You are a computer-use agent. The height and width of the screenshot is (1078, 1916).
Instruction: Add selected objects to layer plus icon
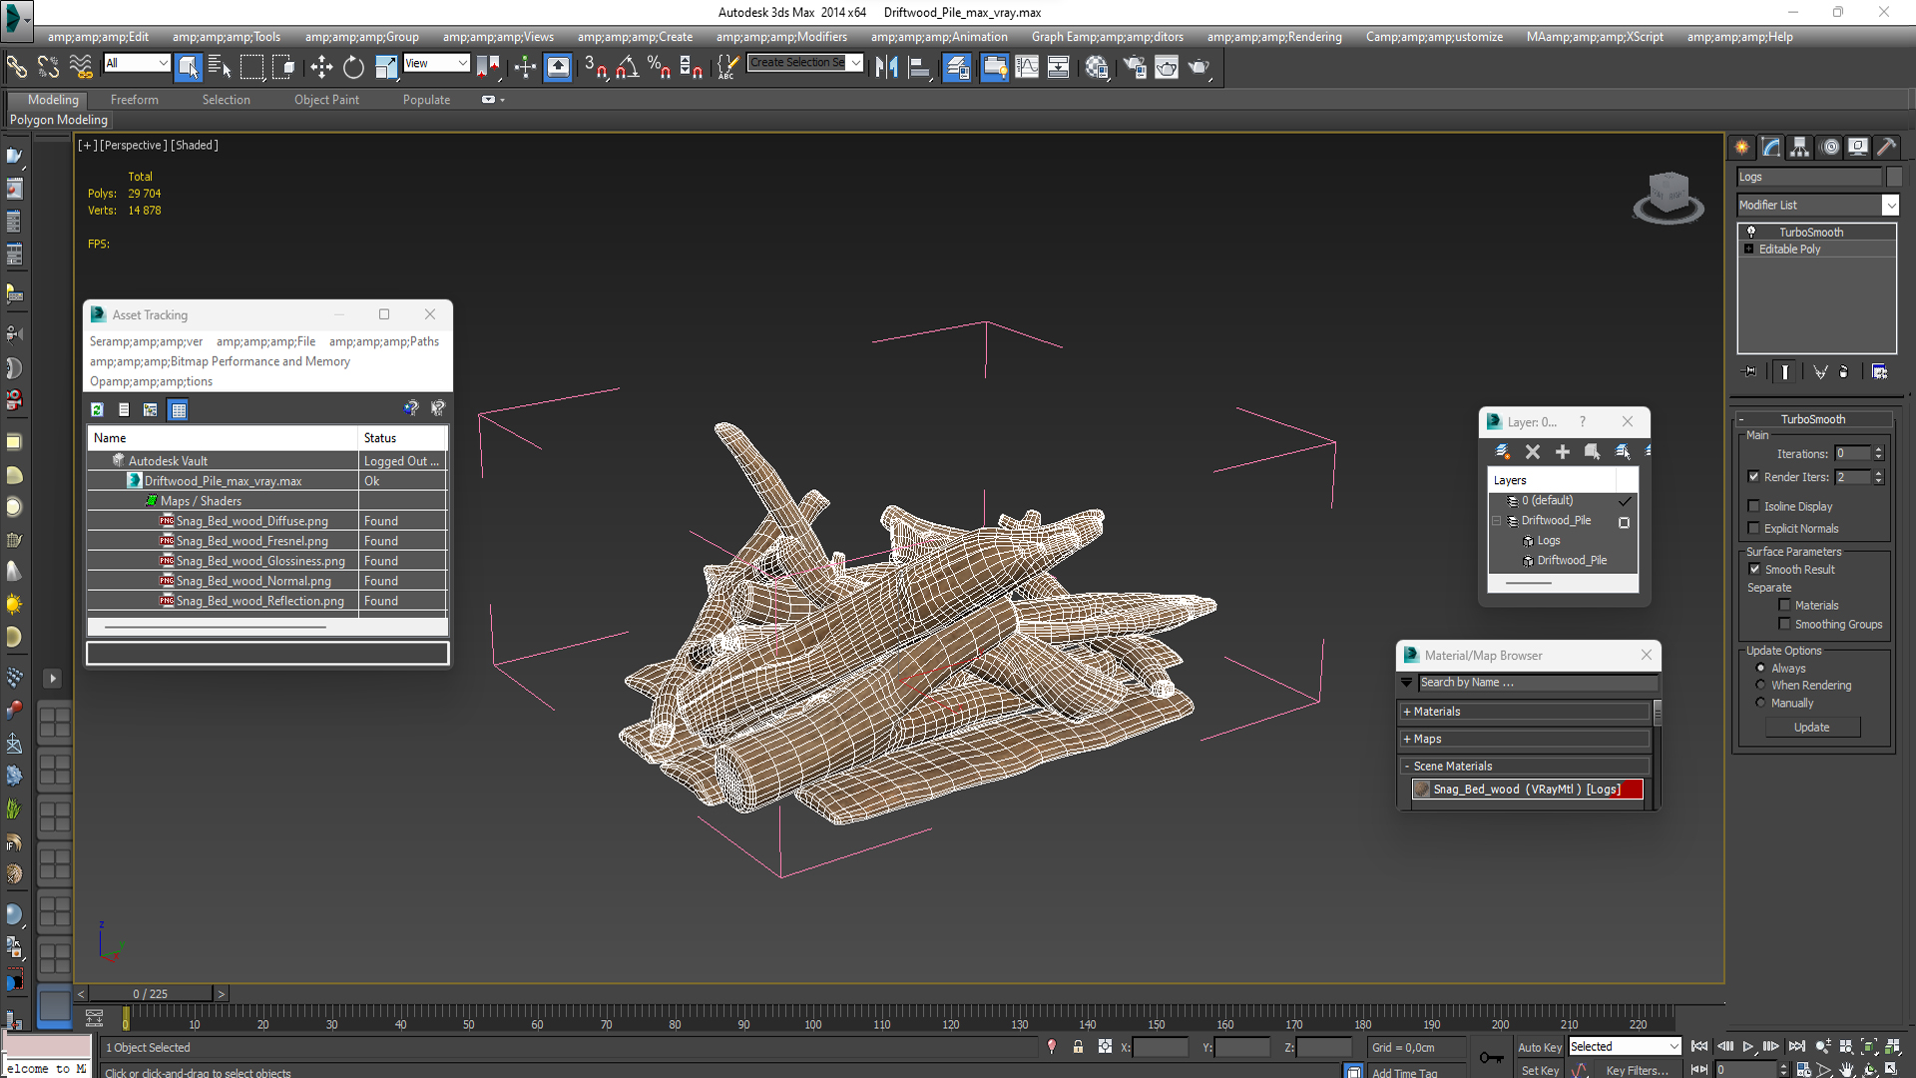click(x=1563, y=451)
